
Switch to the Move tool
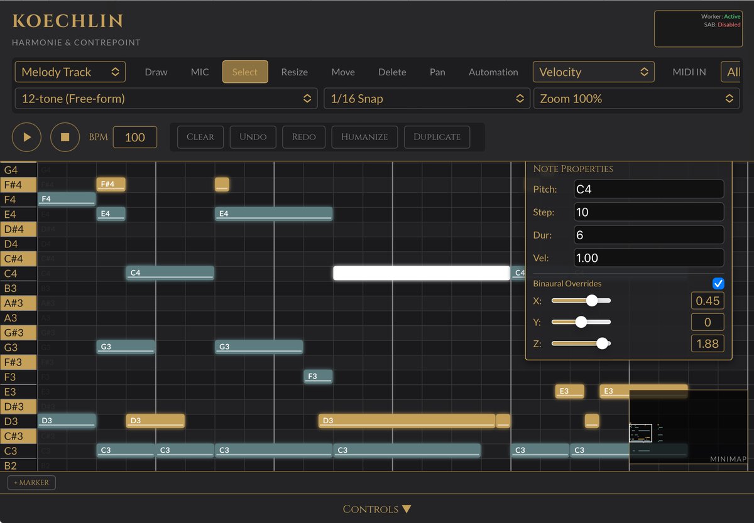click(342, 72)
